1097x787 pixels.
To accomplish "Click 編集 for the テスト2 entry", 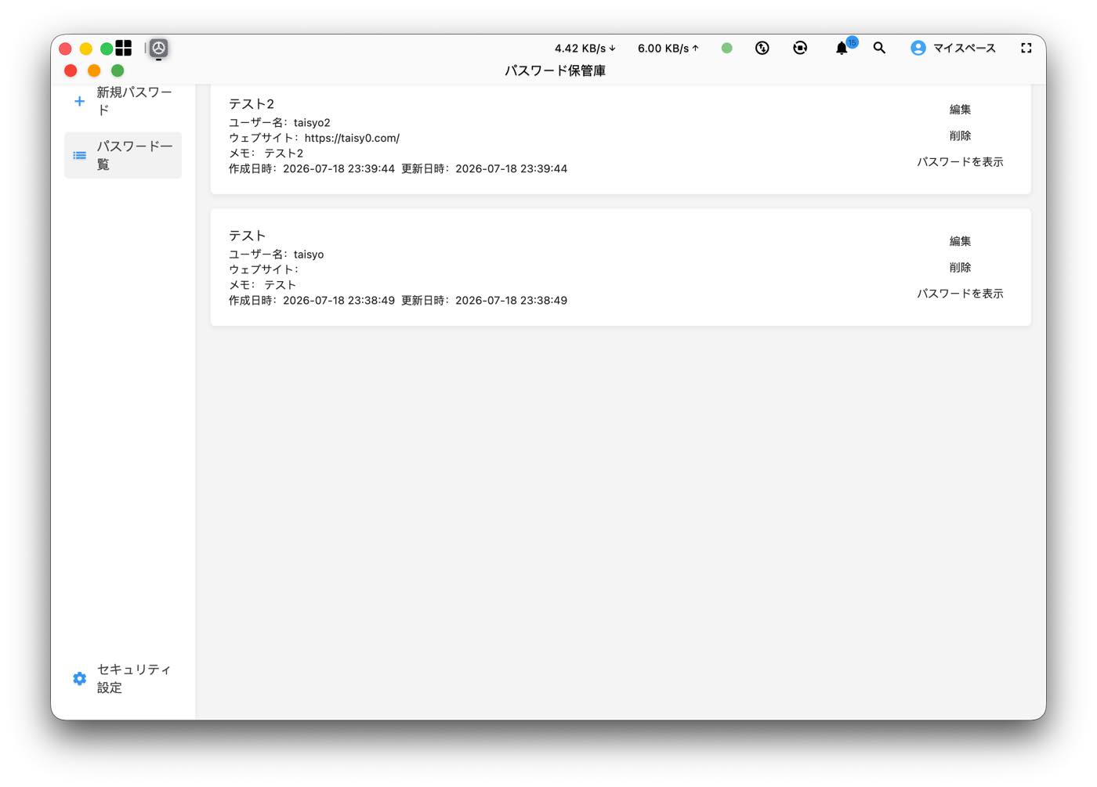I will click(960, 110).
